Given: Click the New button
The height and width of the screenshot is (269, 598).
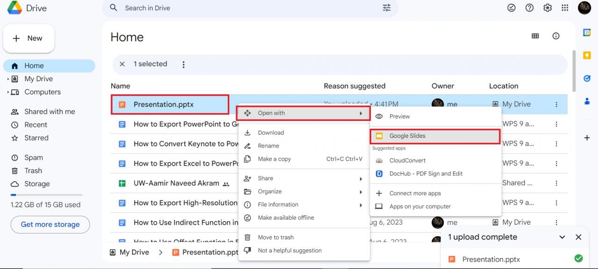Looking at the screenshot, I should click(x=29, y=38).
